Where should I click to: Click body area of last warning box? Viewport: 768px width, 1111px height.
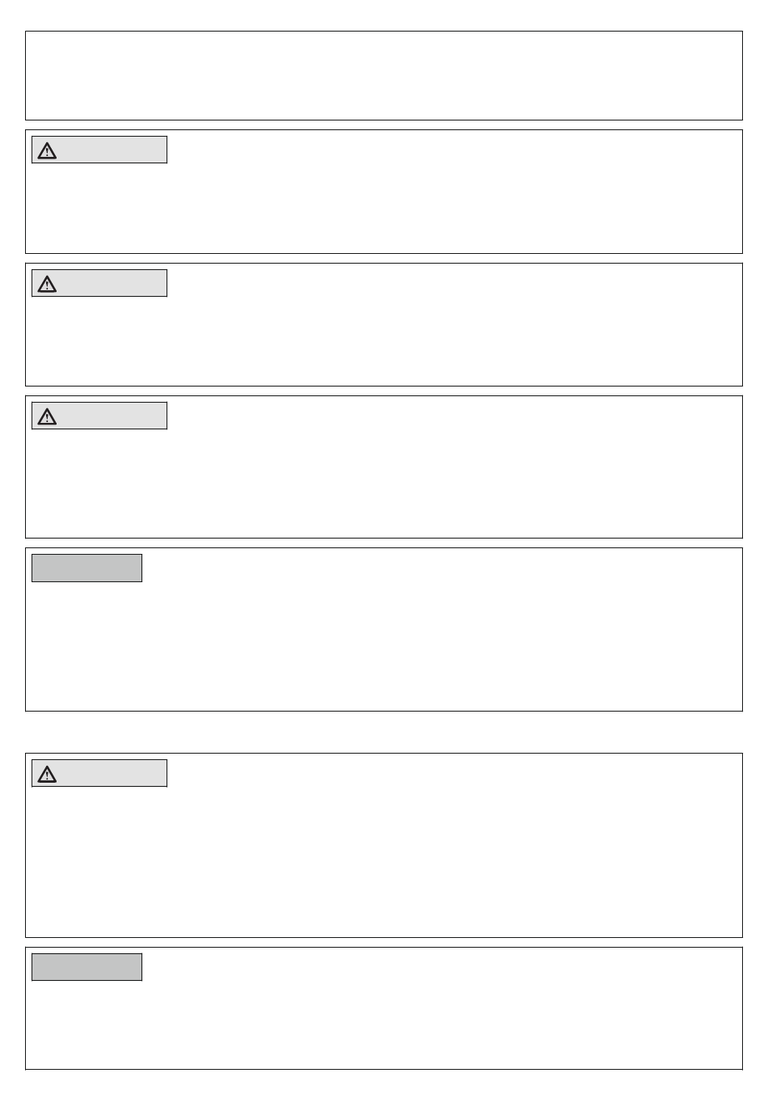point(384,861)
